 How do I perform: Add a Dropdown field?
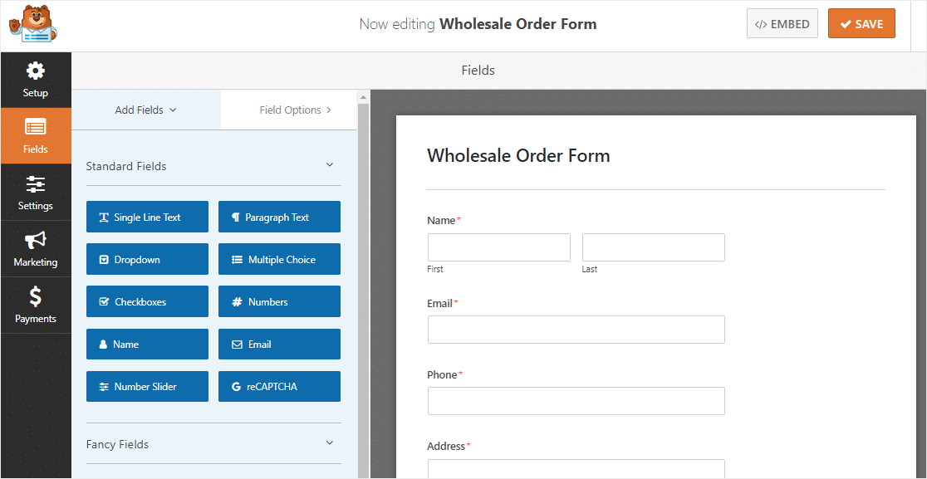[147, 259]
